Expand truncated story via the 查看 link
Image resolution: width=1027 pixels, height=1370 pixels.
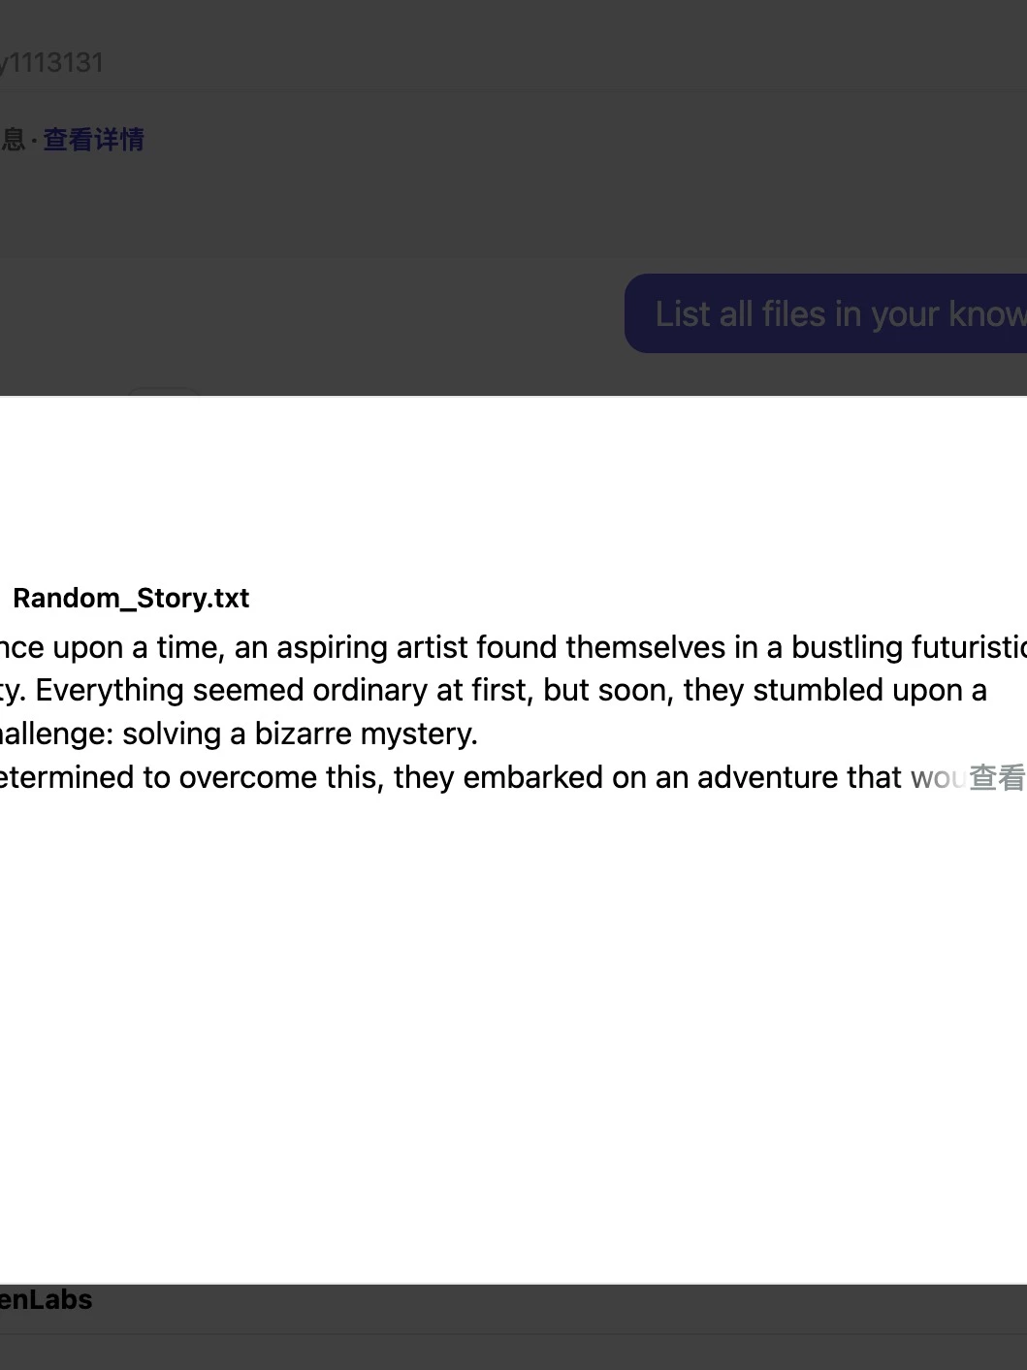996,777
